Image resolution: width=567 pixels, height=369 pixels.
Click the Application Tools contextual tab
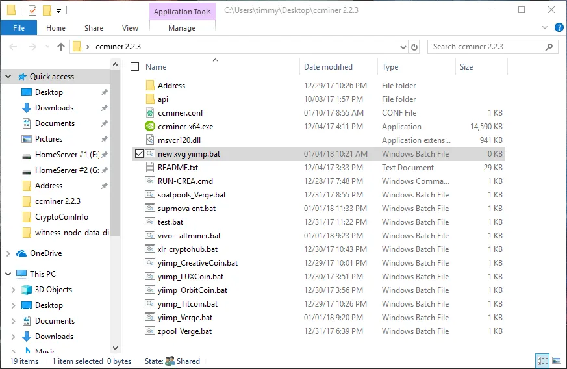(x=183, y=11)
